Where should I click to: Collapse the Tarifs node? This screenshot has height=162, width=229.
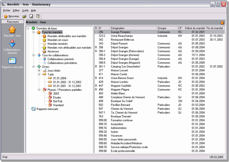click(39, 74)
